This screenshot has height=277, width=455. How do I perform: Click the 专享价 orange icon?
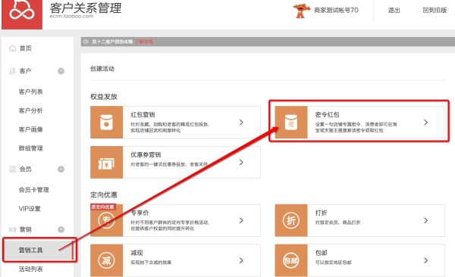pos(106,220)
